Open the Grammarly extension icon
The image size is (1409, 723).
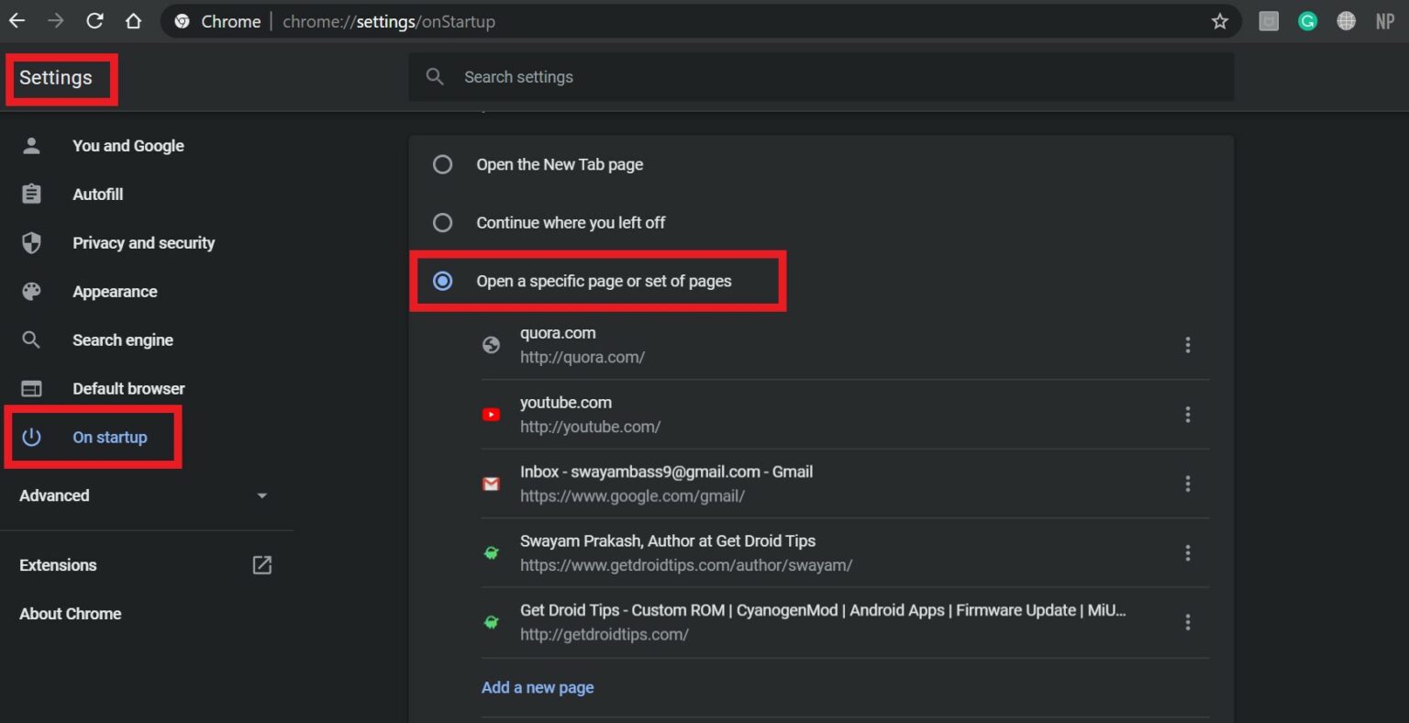pyautogui.click(x=1307, y=21)
